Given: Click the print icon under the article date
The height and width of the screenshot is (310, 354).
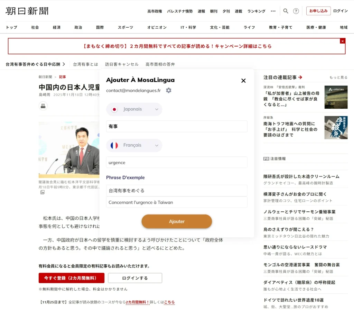Looking at the screenshot, I should click(43, 106).
